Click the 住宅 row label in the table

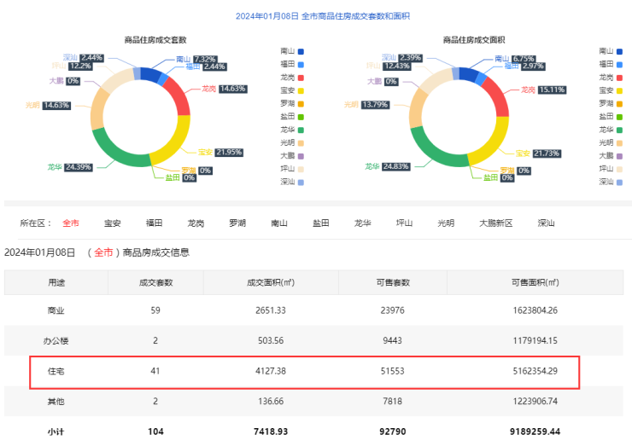[57, 371]
